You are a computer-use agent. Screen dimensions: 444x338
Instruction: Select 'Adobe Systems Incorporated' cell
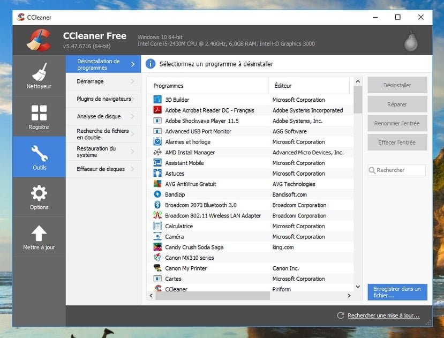click(307, 110)
